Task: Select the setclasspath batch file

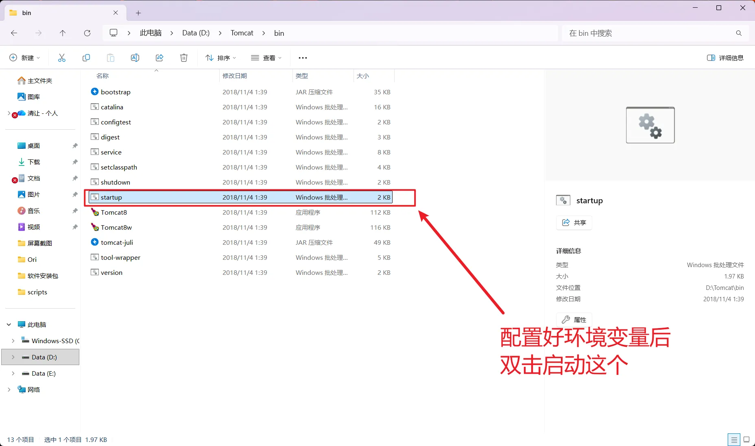Action: tap(240, 167)
